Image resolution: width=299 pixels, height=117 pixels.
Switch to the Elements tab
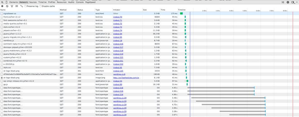[13, 2]
